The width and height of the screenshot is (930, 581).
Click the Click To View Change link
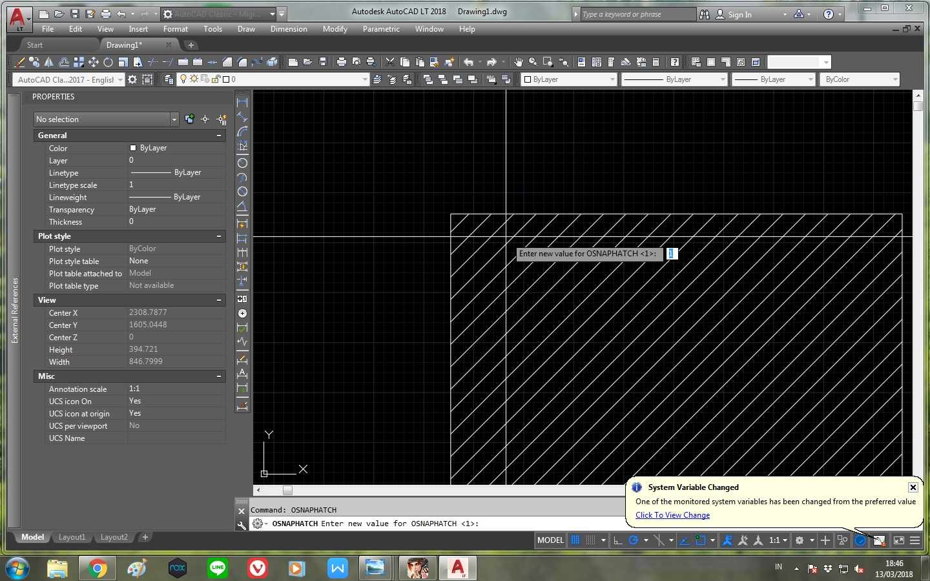point(672,515)
